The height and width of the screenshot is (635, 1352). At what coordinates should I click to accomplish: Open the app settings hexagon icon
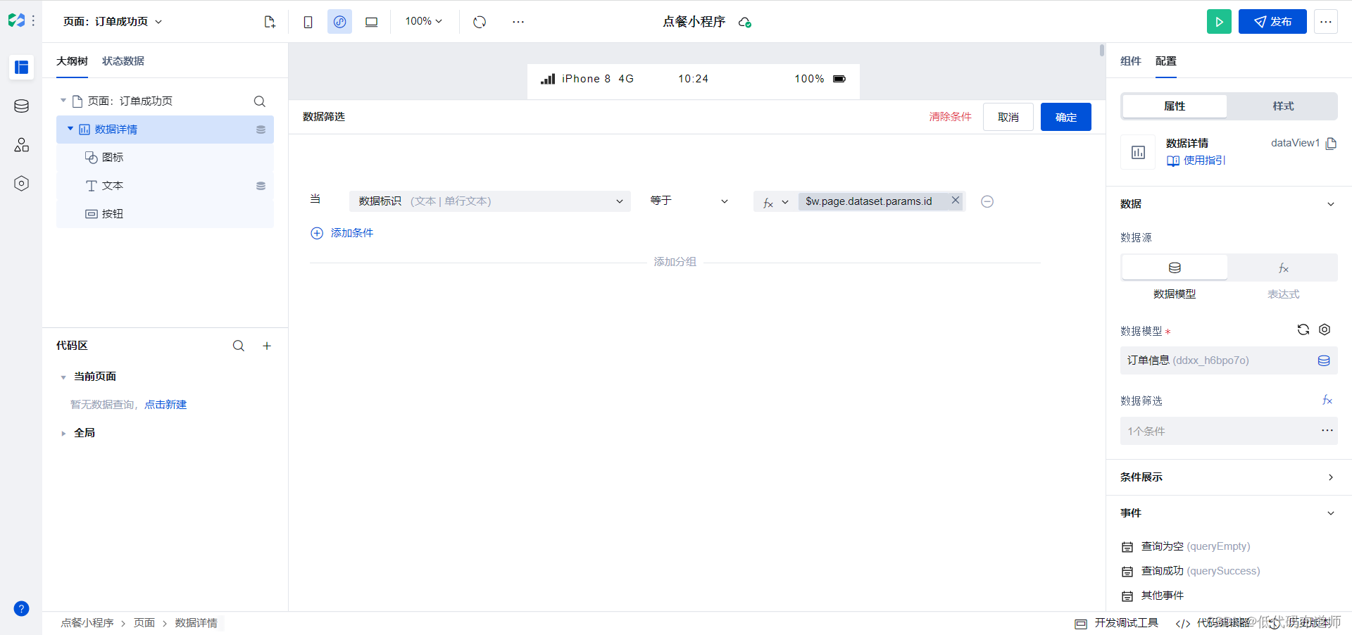[x=21, y=184]
